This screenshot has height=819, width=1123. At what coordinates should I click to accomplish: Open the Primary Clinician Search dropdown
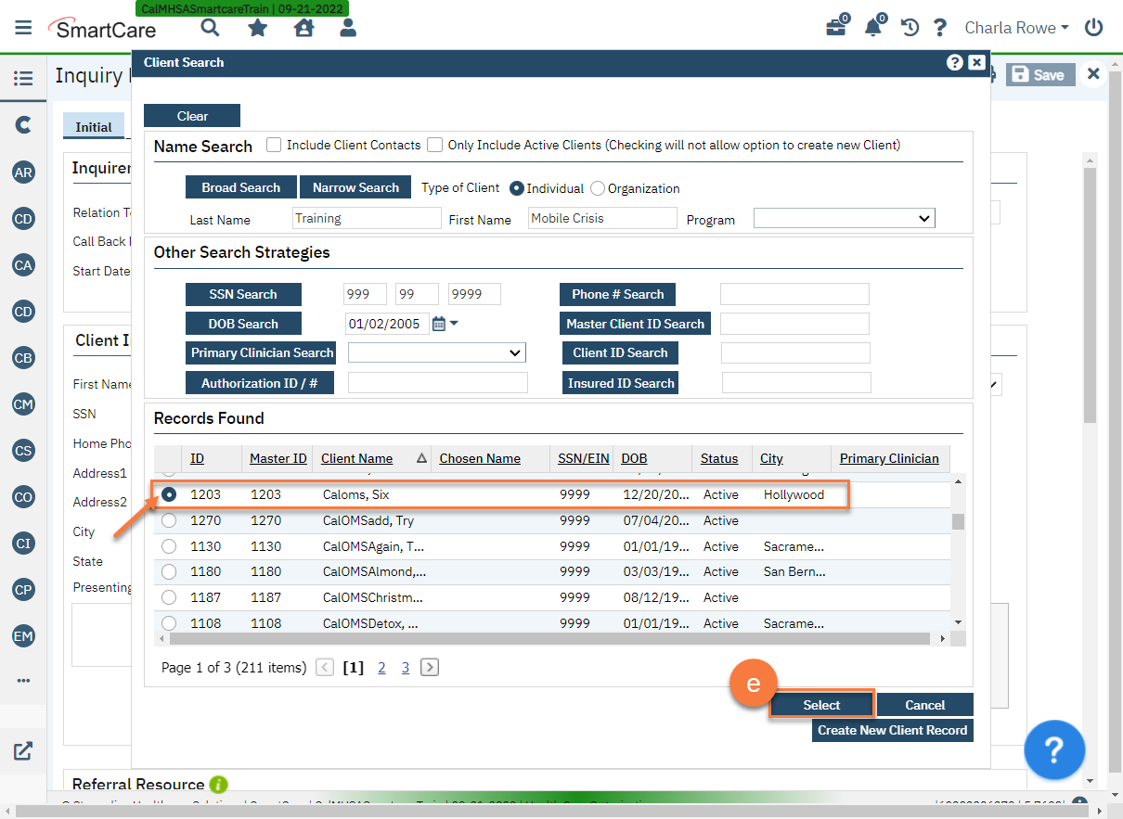pos(436,352)
